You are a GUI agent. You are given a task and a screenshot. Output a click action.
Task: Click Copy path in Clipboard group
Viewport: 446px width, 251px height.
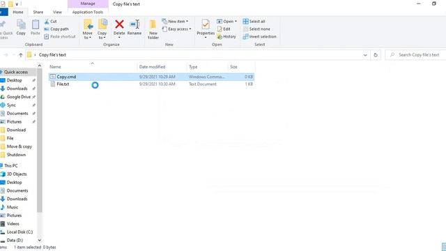(x=56, y=29)
